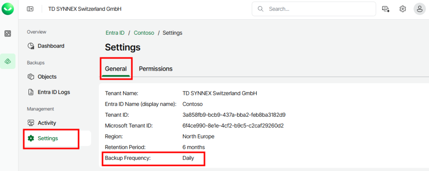Open the assistant chat icon beside search
Viewport: 429px width, 171px height.
386,9
